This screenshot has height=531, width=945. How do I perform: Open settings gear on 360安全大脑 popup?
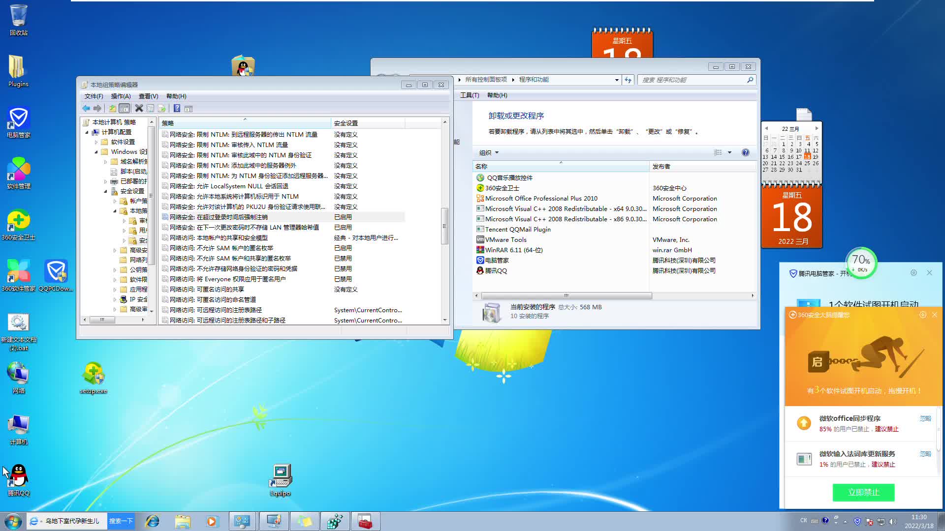point(923,315)
